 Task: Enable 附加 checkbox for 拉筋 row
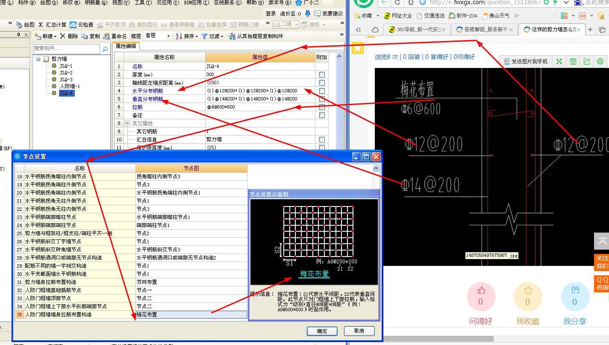pos(321,107)
